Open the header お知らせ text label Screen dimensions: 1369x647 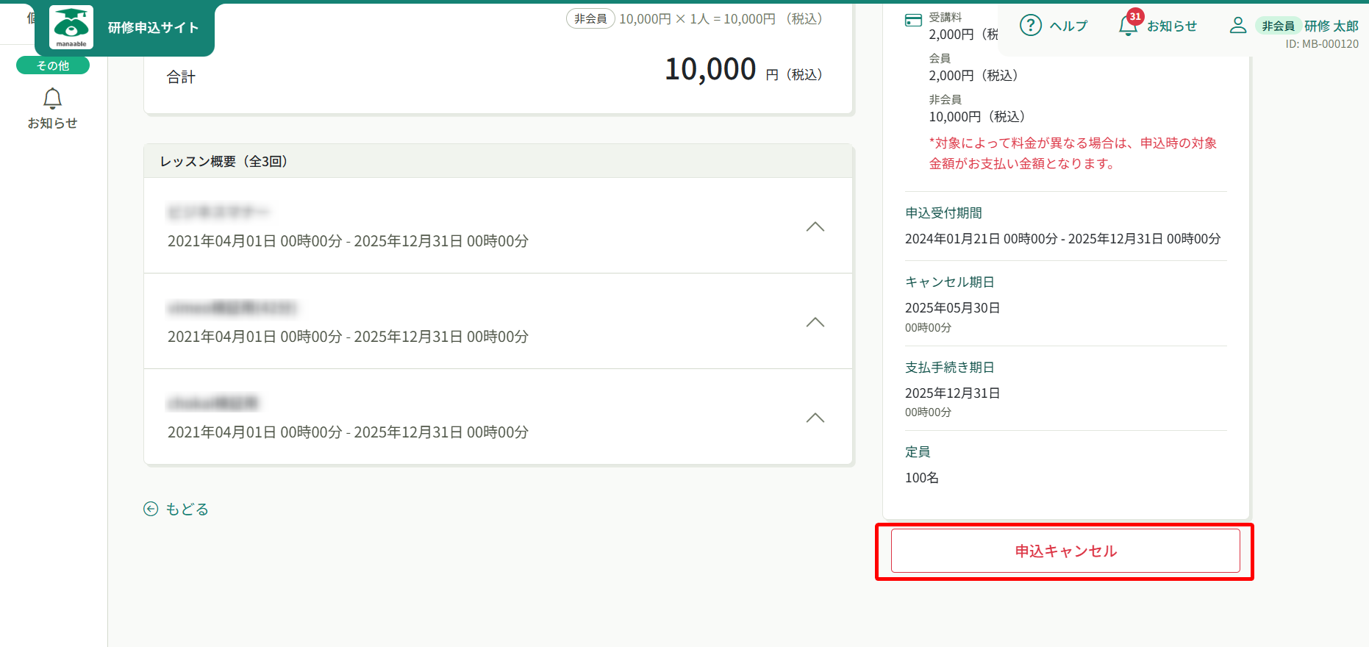click(1171, 26)
